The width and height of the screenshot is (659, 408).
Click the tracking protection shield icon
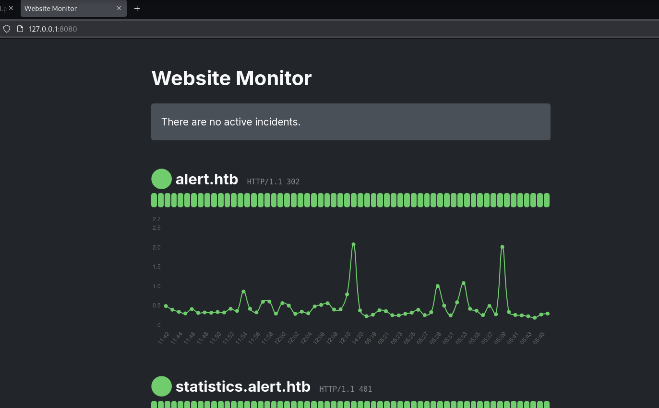(7, 29)
